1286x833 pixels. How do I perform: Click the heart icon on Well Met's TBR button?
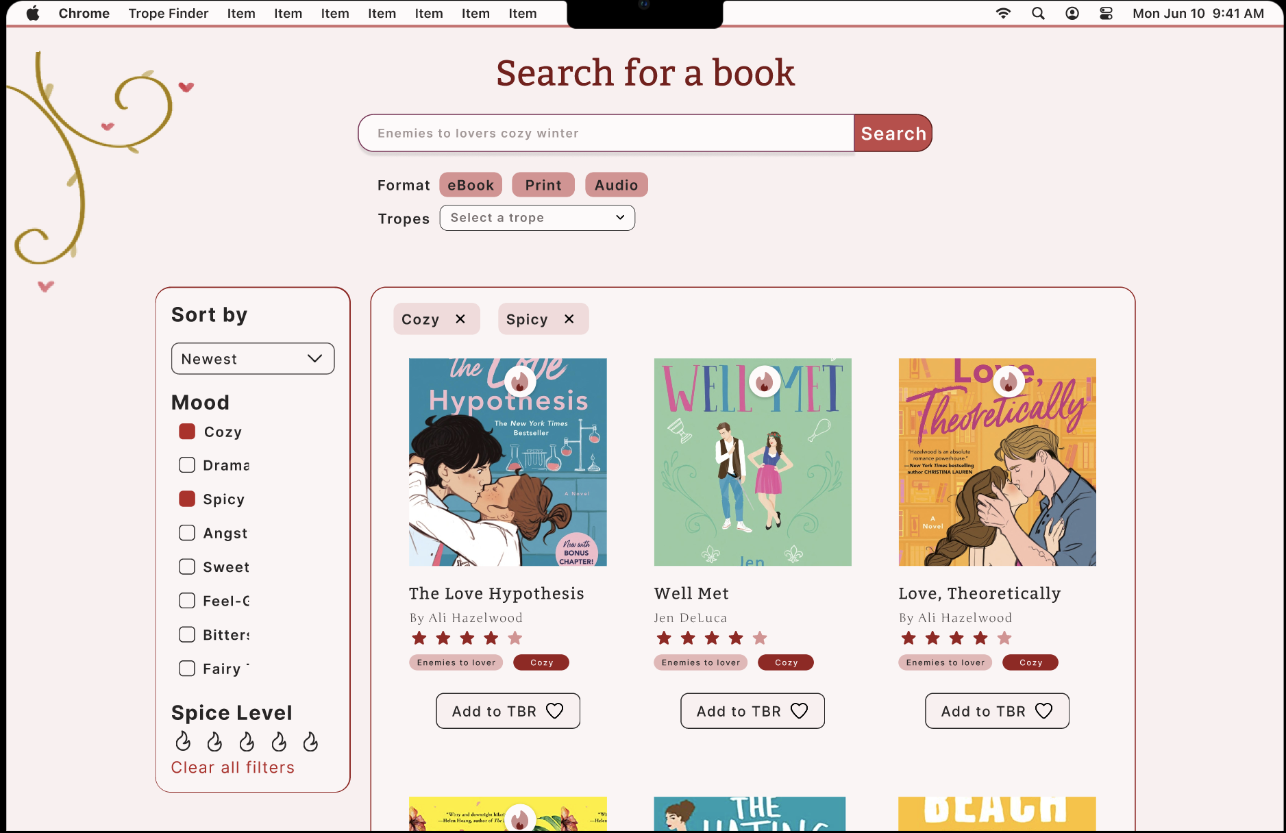tap(800, 711)
